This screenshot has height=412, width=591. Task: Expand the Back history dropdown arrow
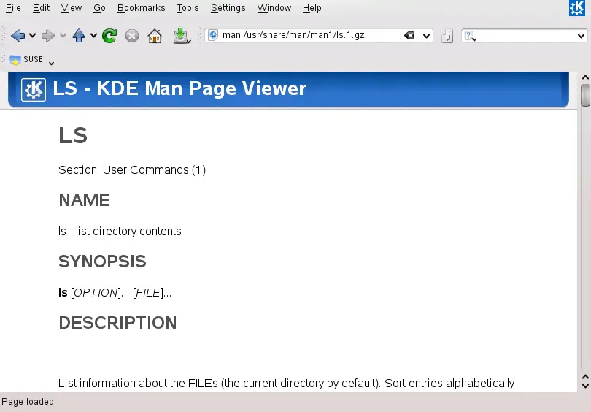pyautogui.click(x=33, y=36)
